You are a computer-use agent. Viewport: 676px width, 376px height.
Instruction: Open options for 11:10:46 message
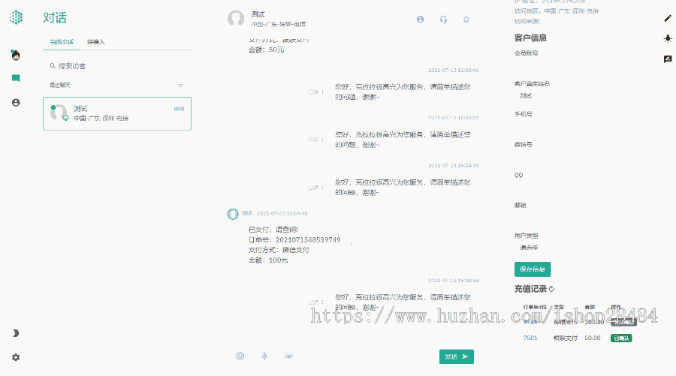click(322, 92)
